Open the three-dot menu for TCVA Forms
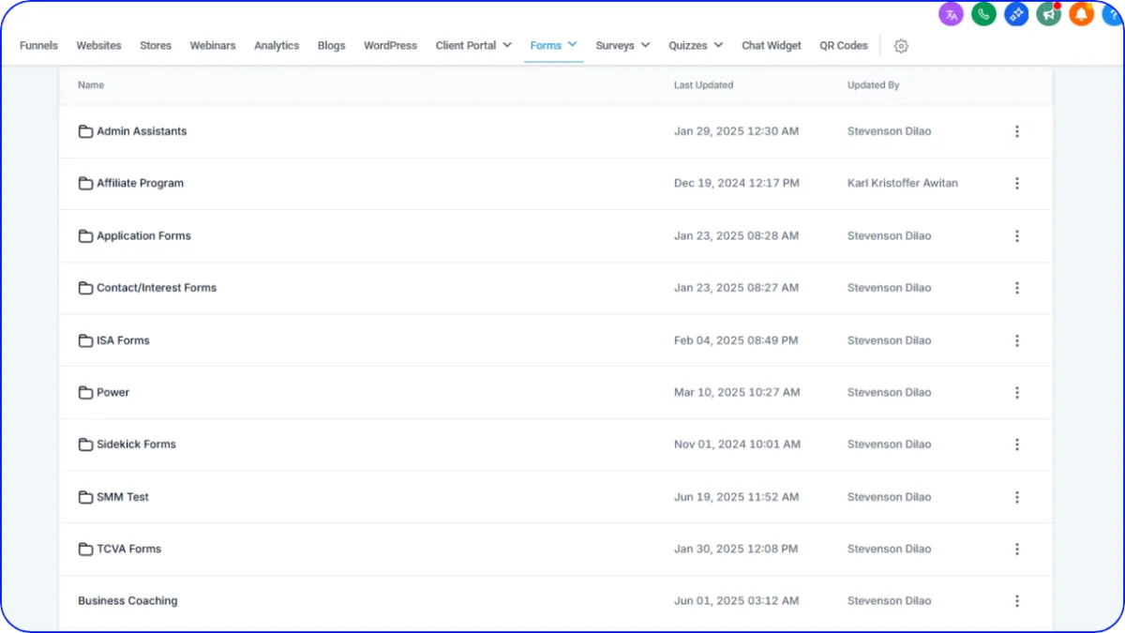The image size is (1125, 633). click(1017, 550)
